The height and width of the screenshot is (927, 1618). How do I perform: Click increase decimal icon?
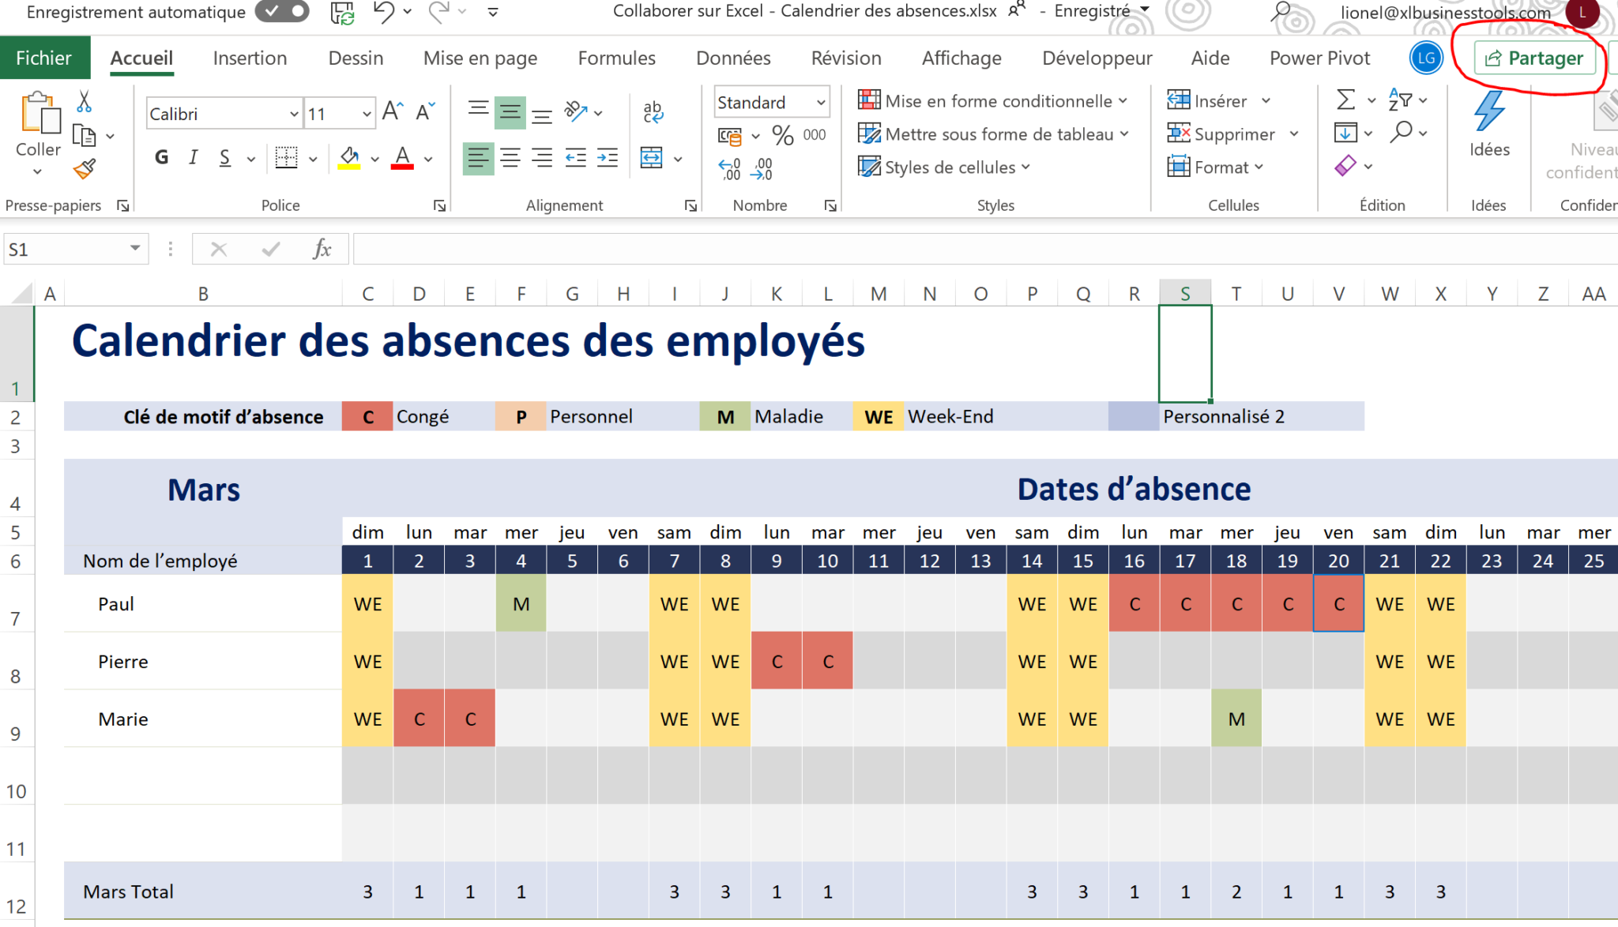(729, 168)
